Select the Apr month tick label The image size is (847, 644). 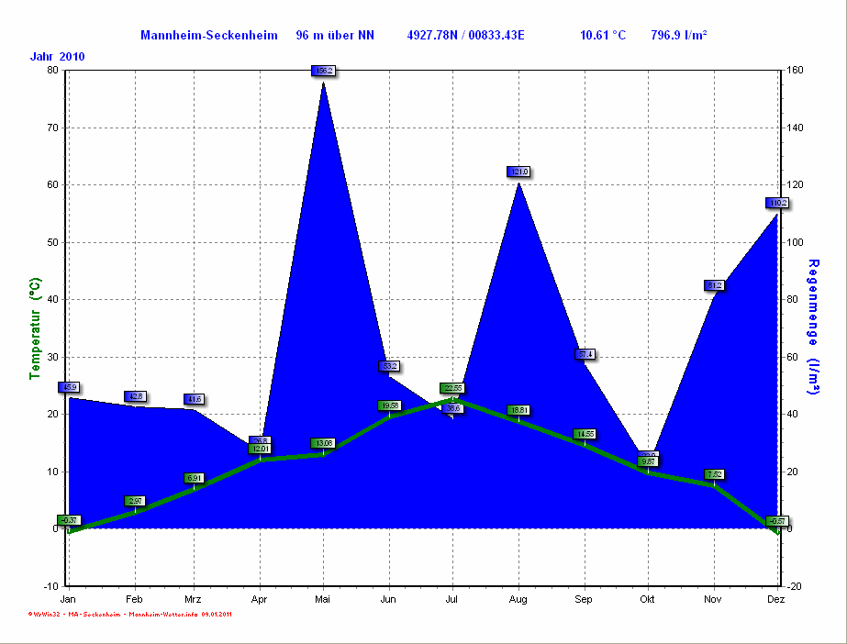tap(259, 599)
